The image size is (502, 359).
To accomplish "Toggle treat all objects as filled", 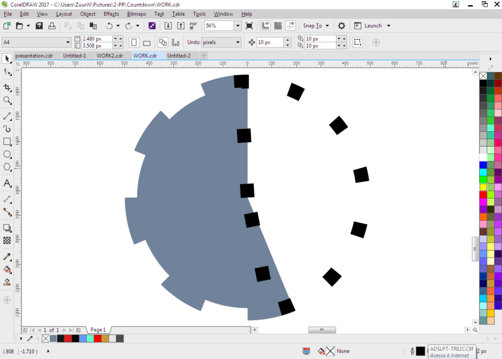I will tap(357, 42).
